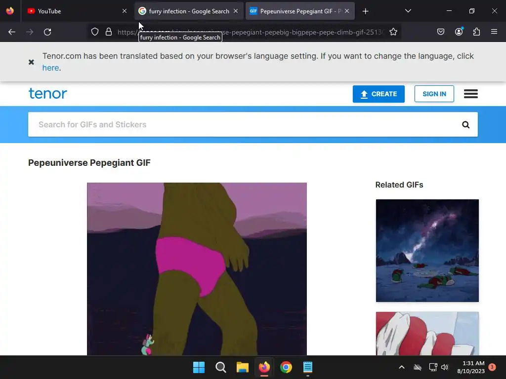Reload the current page
The height and width of the screenshot is (379, 506).
pos(47,32)
